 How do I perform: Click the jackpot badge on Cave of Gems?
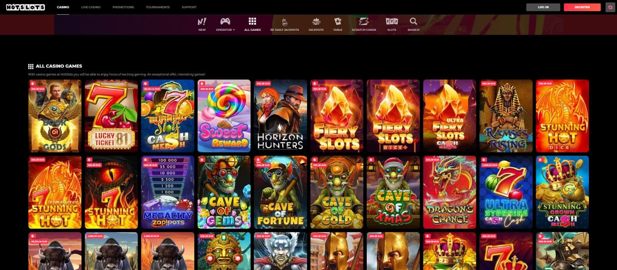tap(202, 160)
